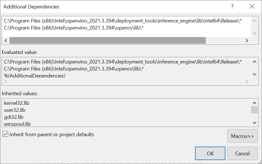The width and height of the screenshot is (262, 164).
Task: Close the Additional Dependencies dialog
Action: pos(252,6)
